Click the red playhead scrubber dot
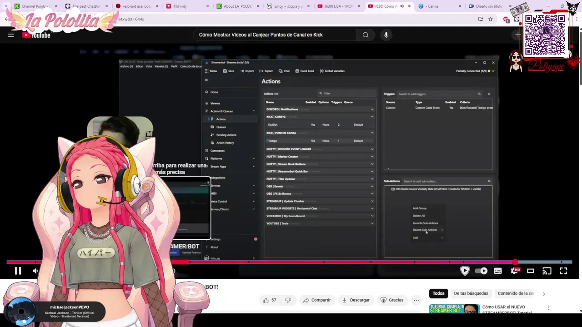 (515, 262)
